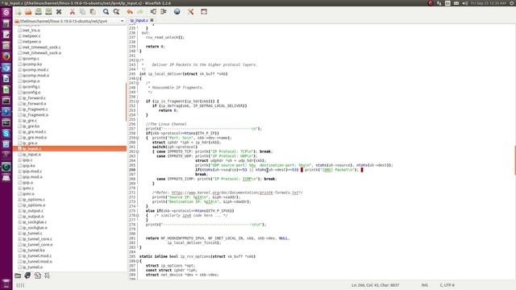Screen dimensions: 516x290
Task: Open Find and Replace toolbar icon
Action: 116,12
